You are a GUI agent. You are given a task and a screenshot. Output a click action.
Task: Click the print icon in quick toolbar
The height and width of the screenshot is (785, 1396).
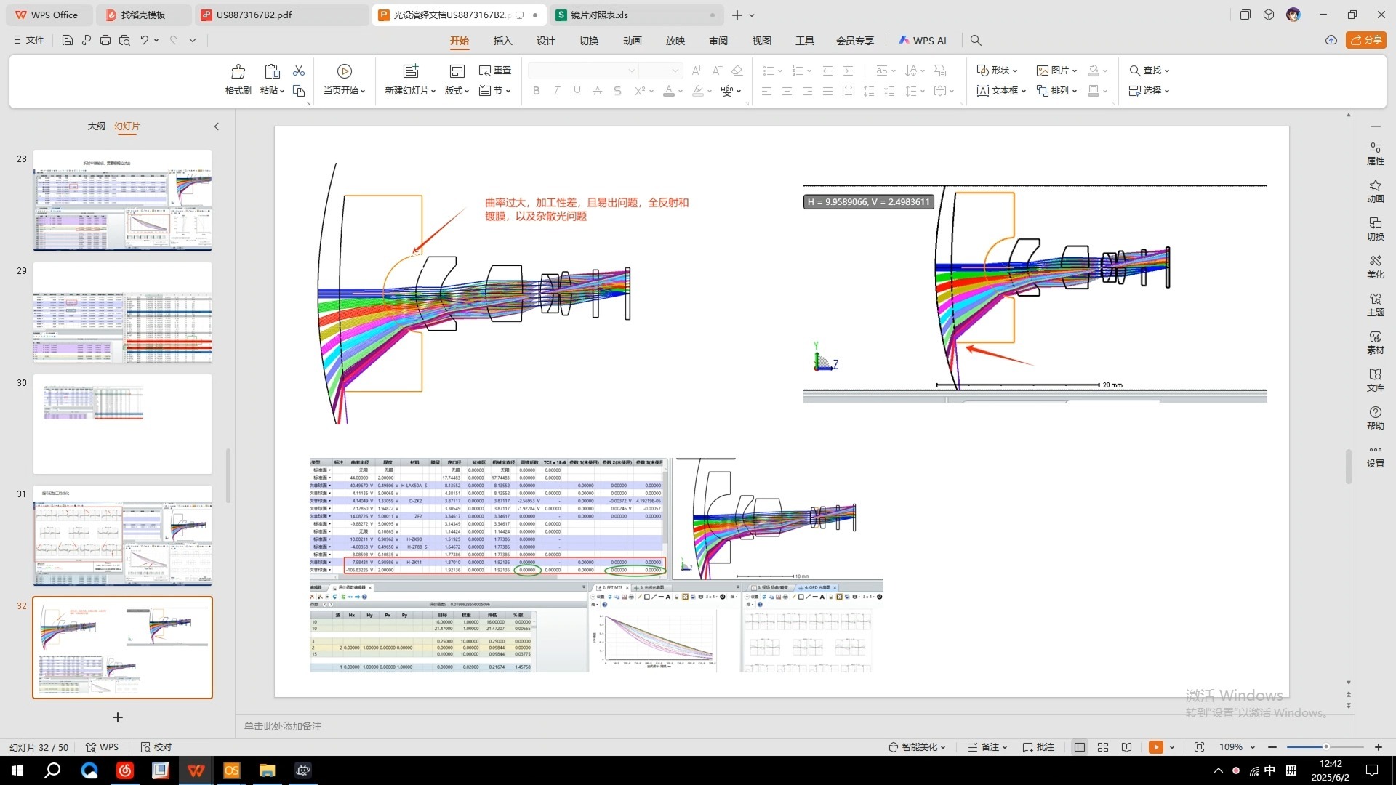pos(105,41)
